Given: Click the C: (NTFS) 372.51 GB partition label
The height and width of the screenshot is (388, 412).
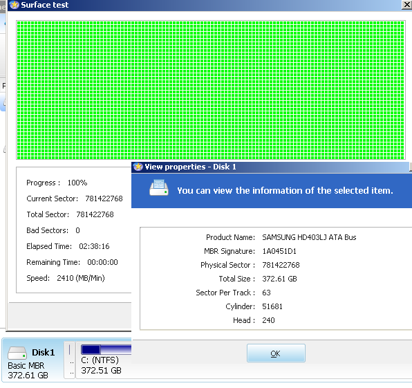Looking at the screenshot, I should click(x=101, y=365).
